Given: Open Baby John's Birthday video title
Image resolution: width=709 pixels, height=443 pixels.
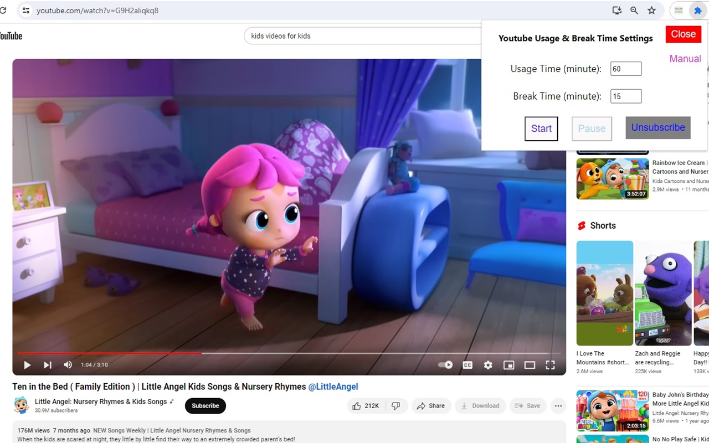Looking at the screenshot, I should tap(681, 399).
